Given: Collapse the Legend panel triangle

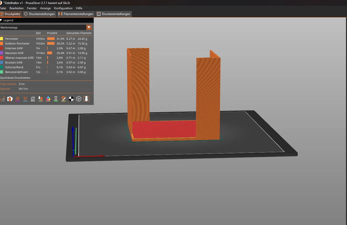Looking at the screenshot, I should point(1,20).
